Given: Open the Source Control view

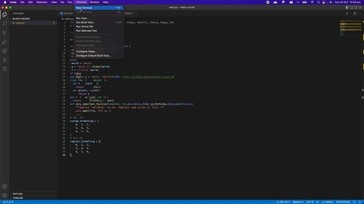Looking at the screenshot, I should (x=5, y=33).
